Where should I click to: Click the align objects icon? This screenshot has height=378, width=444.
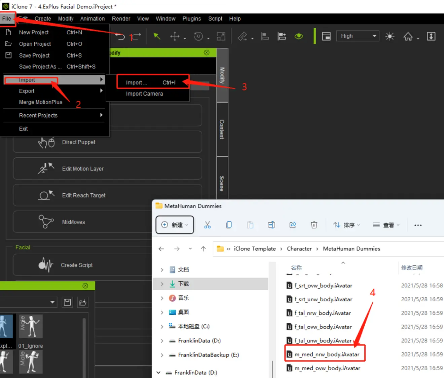tap(265, 36)
